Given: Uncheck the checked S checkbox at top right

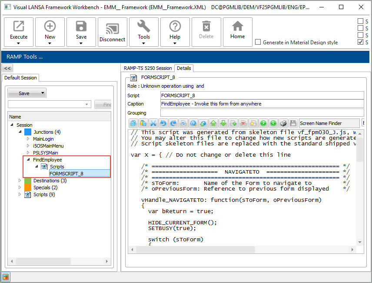Looking at the screenshot, I should [360, 42].
